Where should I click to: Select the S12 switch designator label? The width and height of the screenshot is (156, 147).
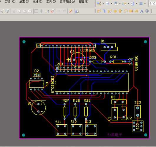(x=74, y=122)
